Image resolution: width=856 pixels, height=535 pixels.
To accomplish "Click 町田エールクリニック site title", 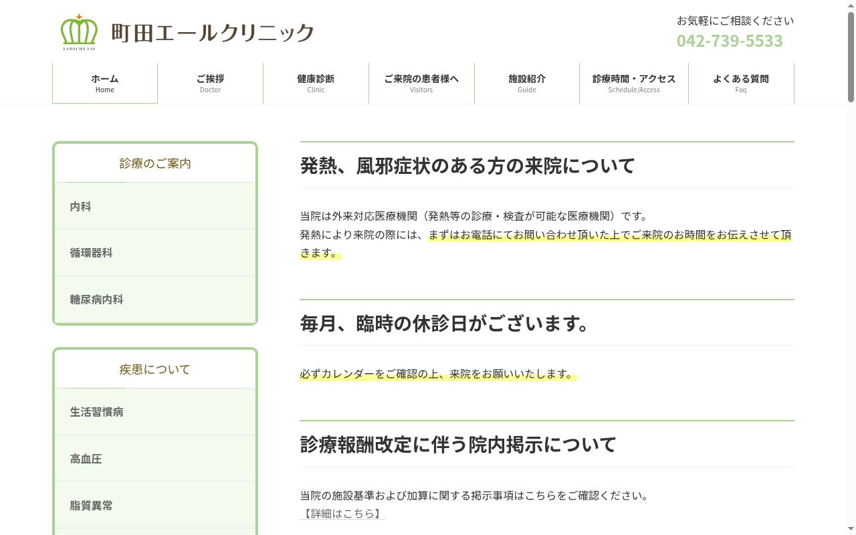I will point(213,33).
